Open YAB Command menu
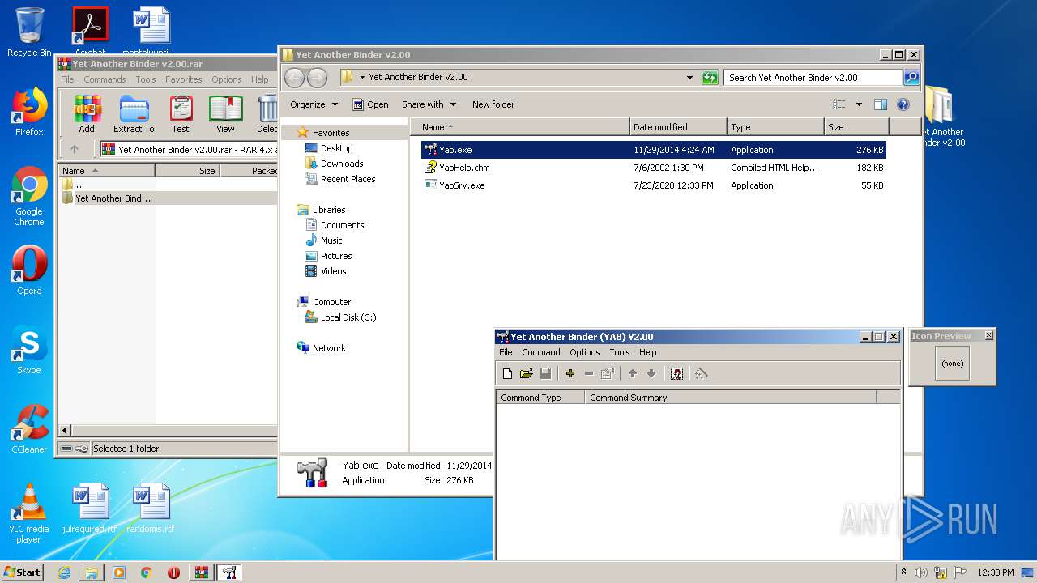This screenshot has height=583, width=1037. click(540, 352)
